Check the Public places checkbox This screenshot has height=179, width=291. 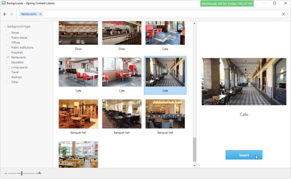8,37
